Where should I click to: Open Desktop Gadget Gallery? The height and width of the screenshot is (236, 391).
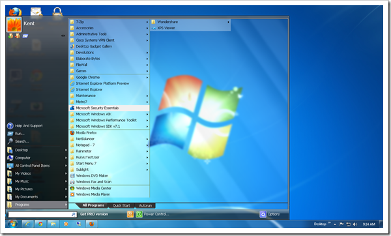click(109, 46)
